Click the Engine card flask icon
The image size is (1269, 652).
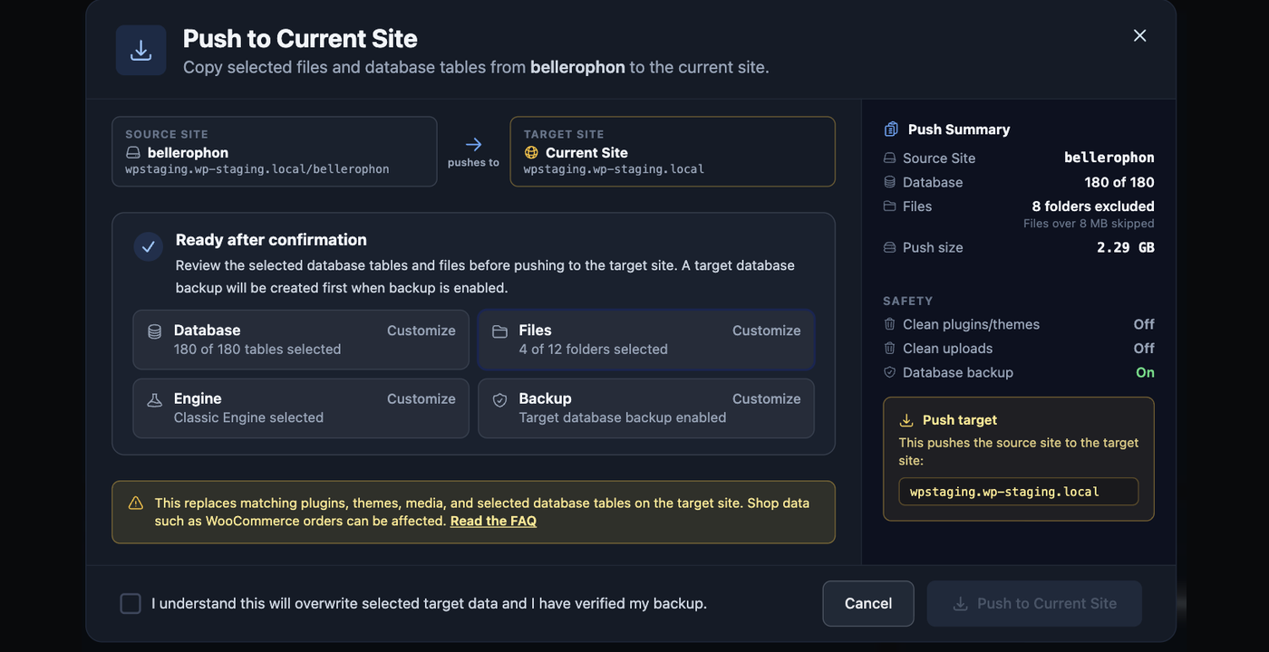(x=154, y=400)
